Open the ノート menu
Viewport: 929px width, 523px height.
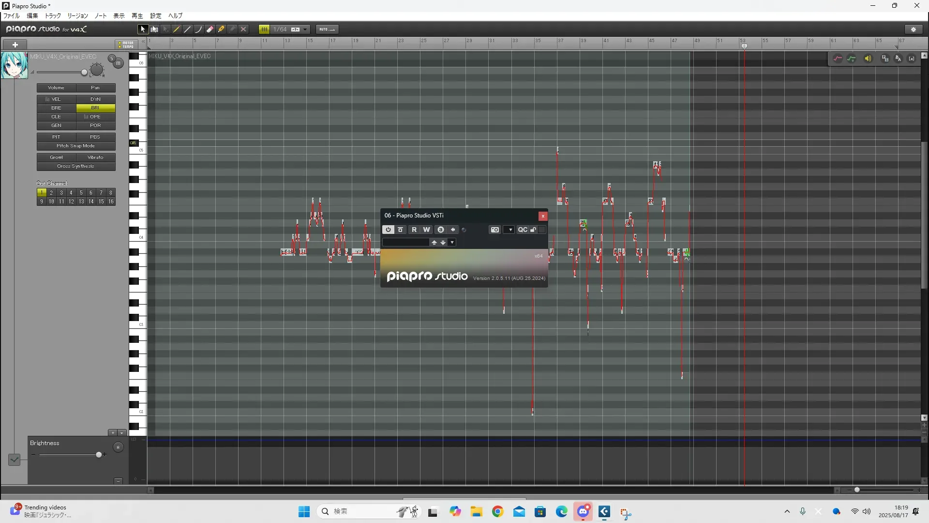pyautogui.click(x=101, y=16)
